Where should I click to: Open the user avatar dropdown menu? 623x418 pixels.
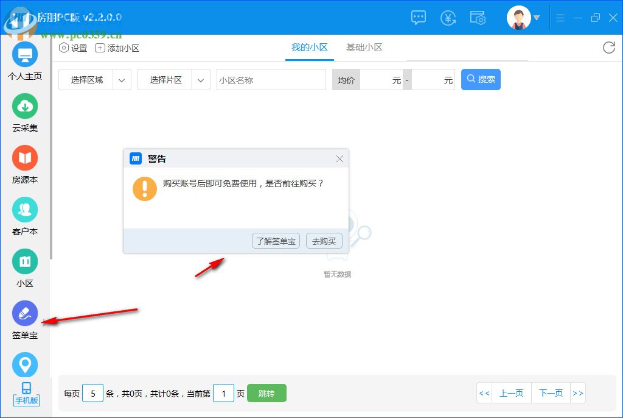(x=522, y=18)
